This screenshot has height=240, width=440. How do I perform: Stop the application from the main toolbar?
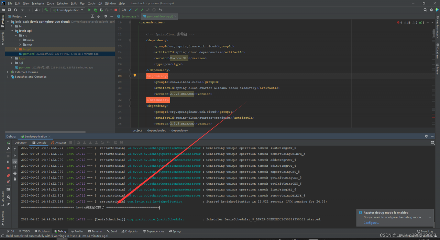click(115, 10)
